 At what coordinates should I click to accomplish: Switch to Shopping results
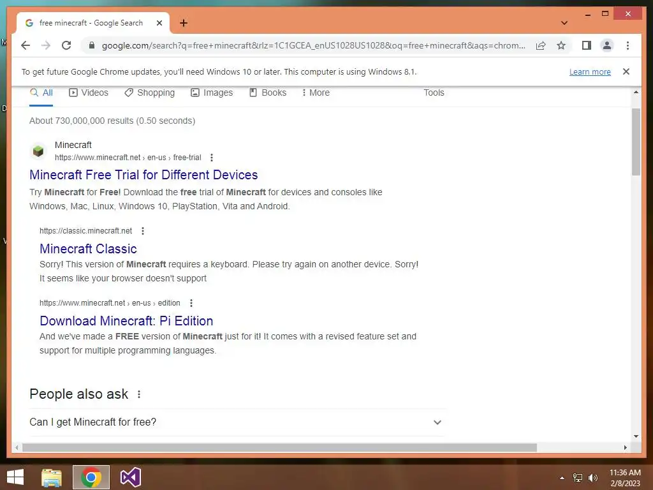pos(149,93)
